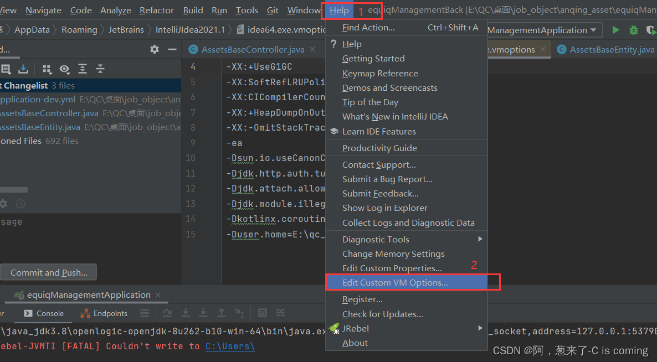Choose Check for Updates…

[x=407, y=314]
